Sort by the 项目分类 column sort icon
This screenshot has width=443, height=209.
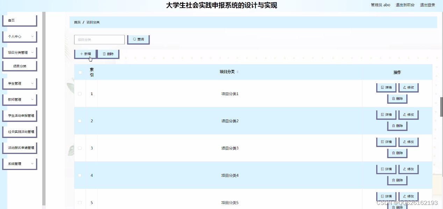tap(238, 72)
